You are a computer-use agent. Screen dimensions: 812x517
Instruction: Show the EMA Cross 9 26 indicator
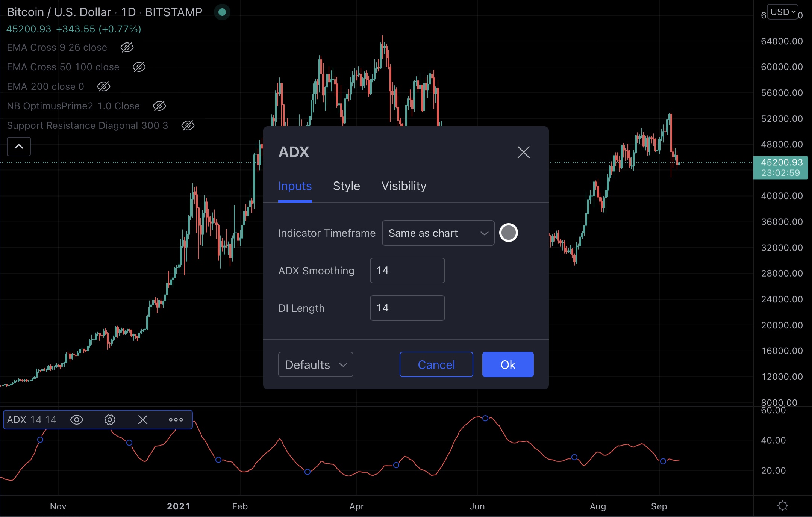tap(127, 47)
